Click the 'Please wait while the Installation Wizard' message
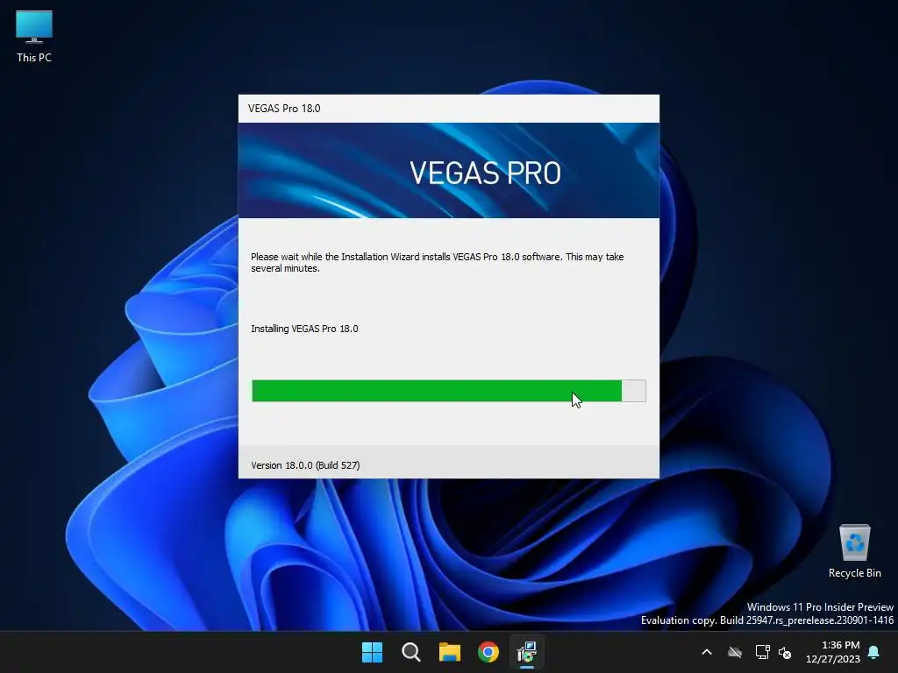 click(x=438, y=262)
